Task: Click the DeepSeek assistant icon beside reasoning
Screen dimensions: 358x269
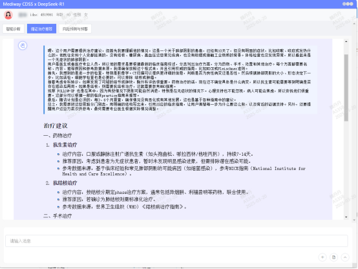Action: click(23, 45)
